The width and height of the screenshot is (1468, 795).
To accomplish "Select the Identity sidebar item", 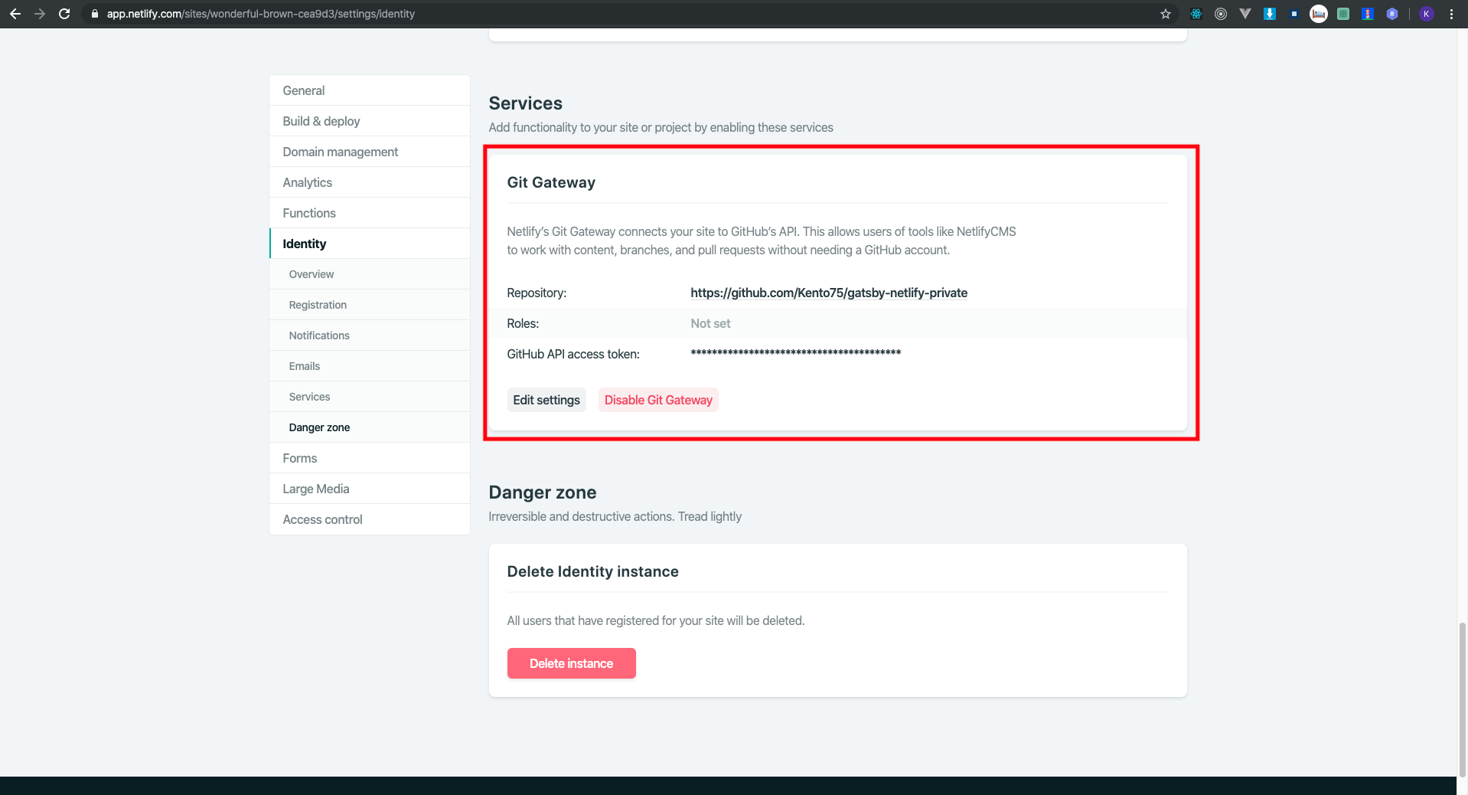I will tap(370, 244).
